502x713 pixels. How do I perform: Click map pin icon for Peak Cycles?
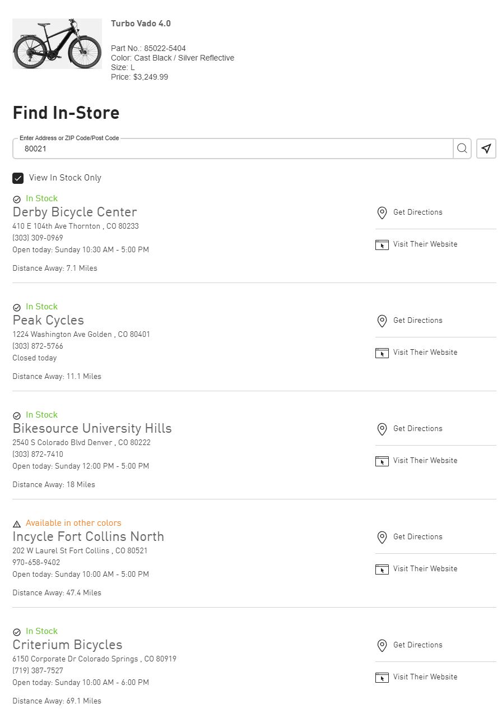(382, 321)
